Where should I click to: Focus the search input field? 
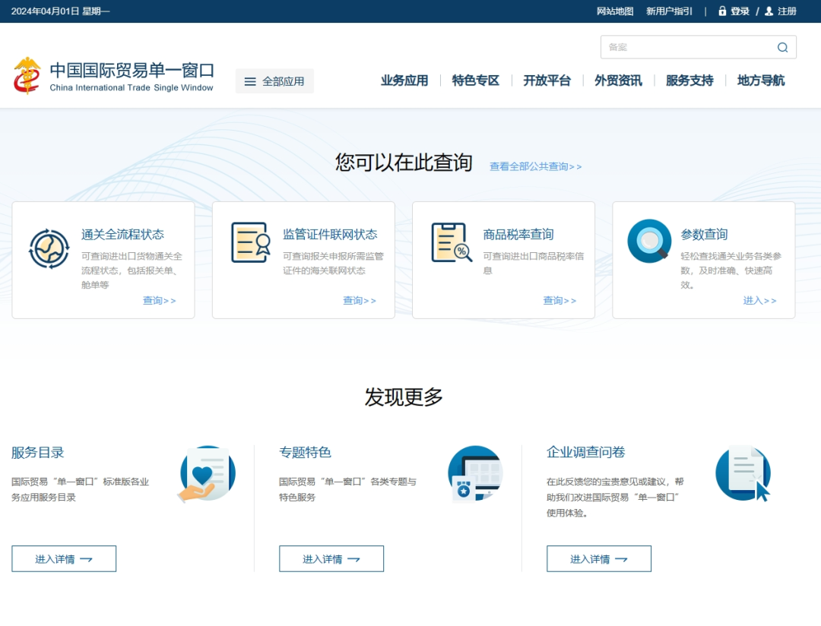[x=684, y=47]
